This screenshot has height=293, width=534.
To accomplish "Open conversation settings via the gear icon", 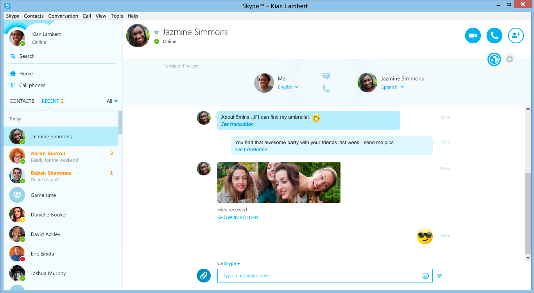I will [509, 59].
